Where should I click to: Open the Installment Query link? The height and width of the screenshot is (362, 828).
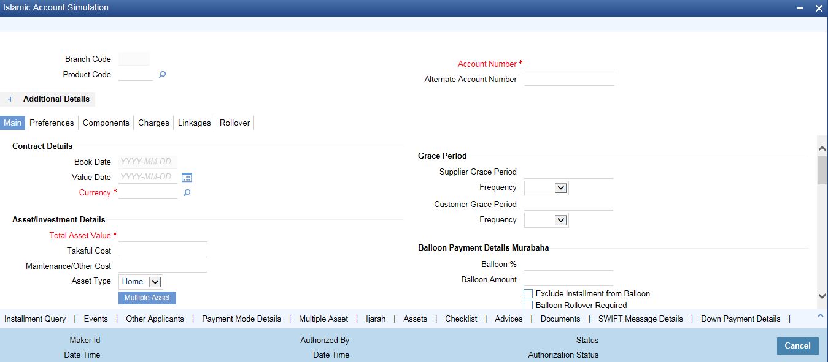[35, 319]
